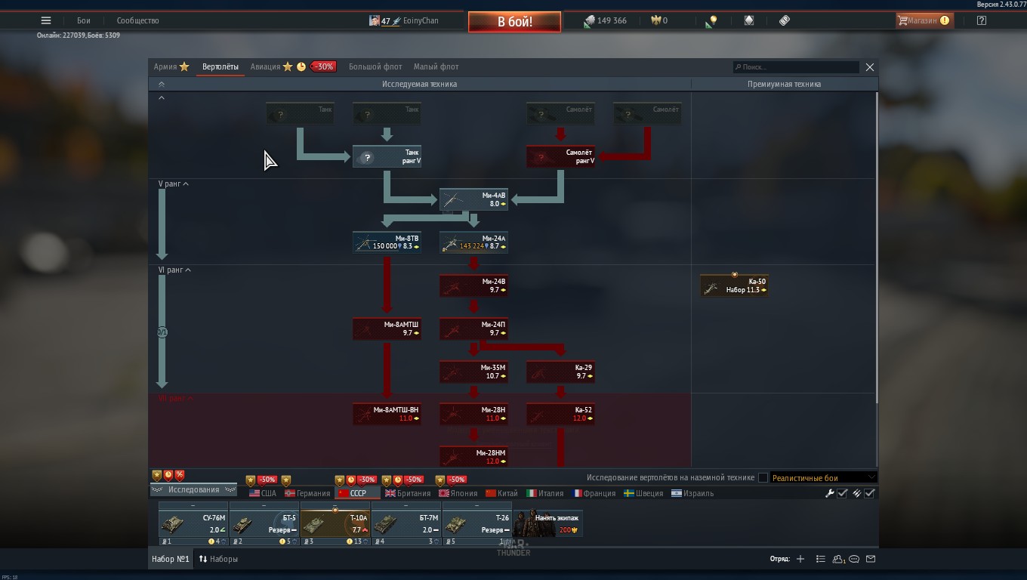Collapse the Исследования research panel
1027x580 pixels.
click(x=193, y=489)
